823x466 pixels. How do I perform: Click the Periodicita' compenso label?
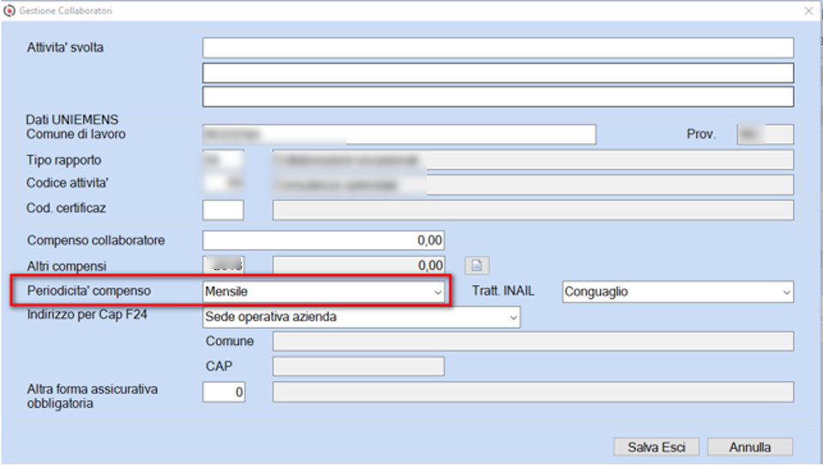click(88, 291)
